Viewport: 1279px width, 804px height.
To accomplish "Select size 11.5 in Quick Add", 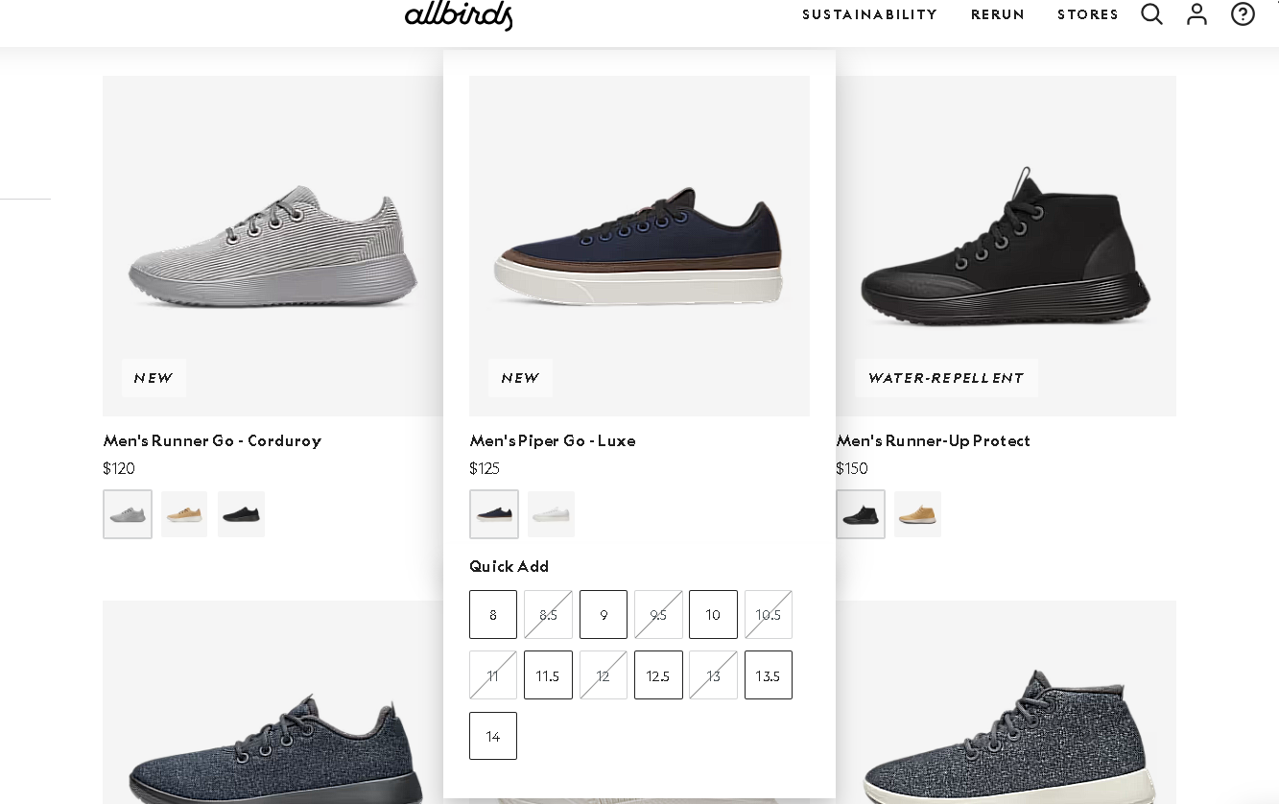I will pos(548,675).
